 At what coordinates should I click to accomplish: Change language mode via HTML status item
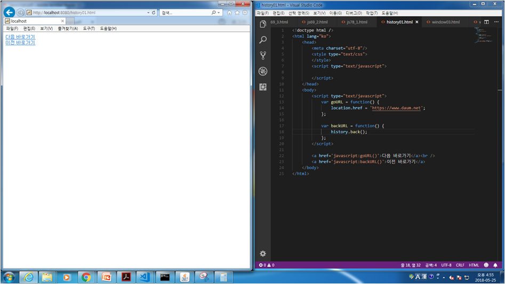(474, 265)
